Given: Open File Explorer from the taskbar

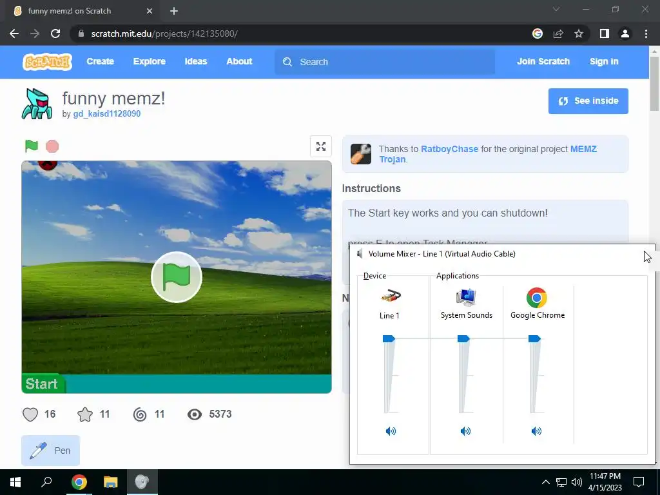Looking at the screenshot, I should (110, 482).
